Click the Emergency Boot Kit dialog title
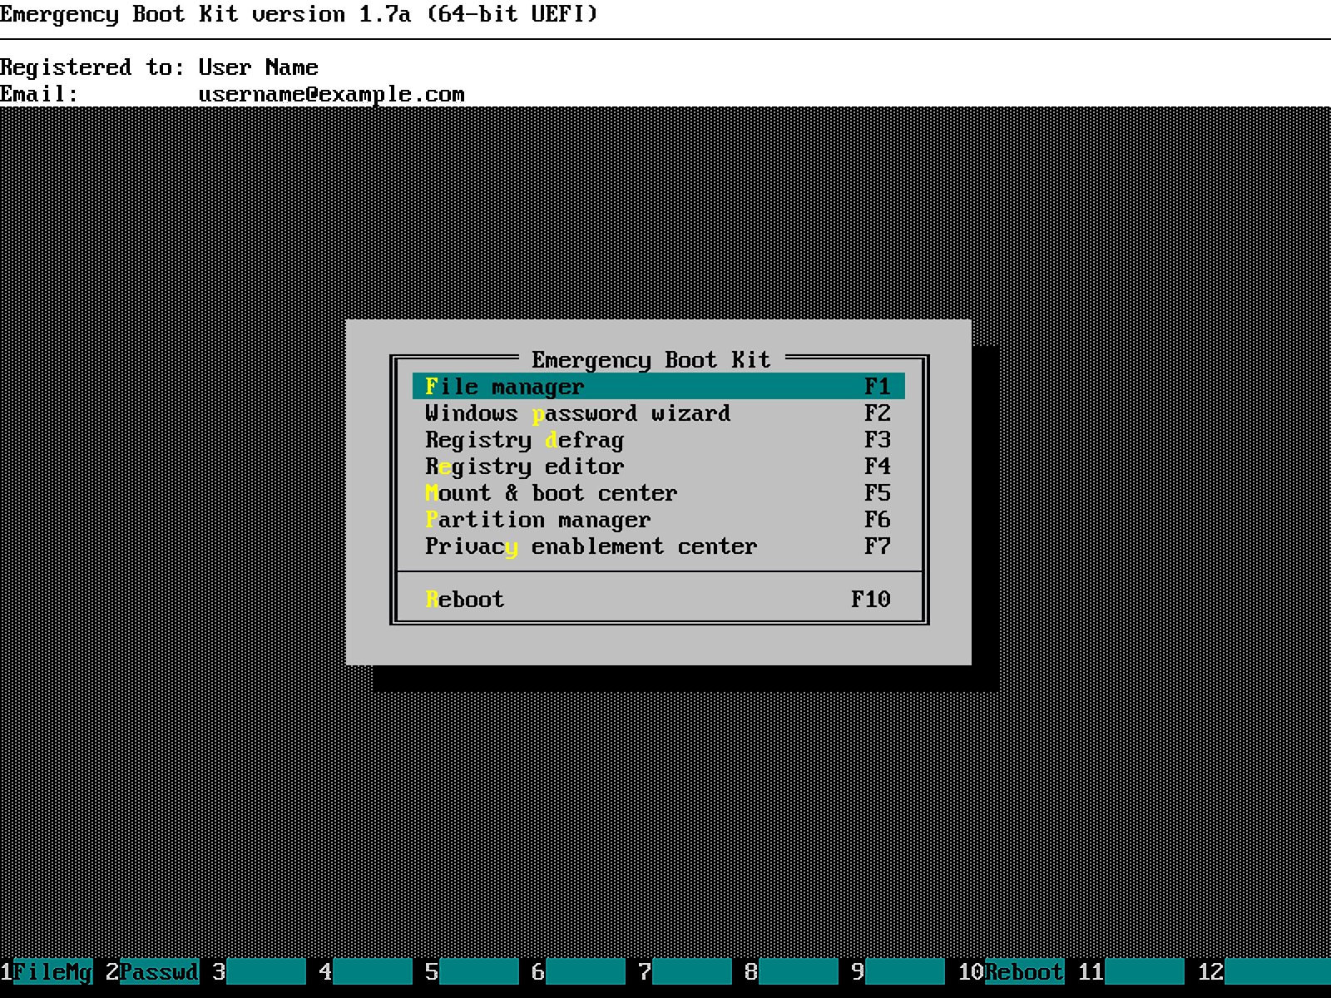 point(652,359)
